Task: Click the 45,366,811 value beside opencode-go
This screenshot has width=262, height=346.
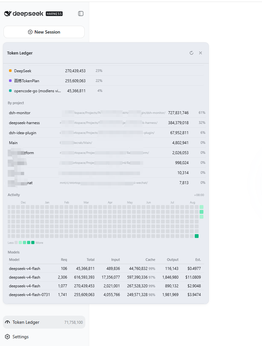Action: [76, 91]
